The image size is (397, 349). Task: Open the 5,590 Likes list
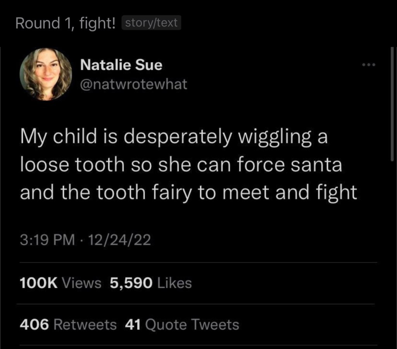(x=151, y=283)
